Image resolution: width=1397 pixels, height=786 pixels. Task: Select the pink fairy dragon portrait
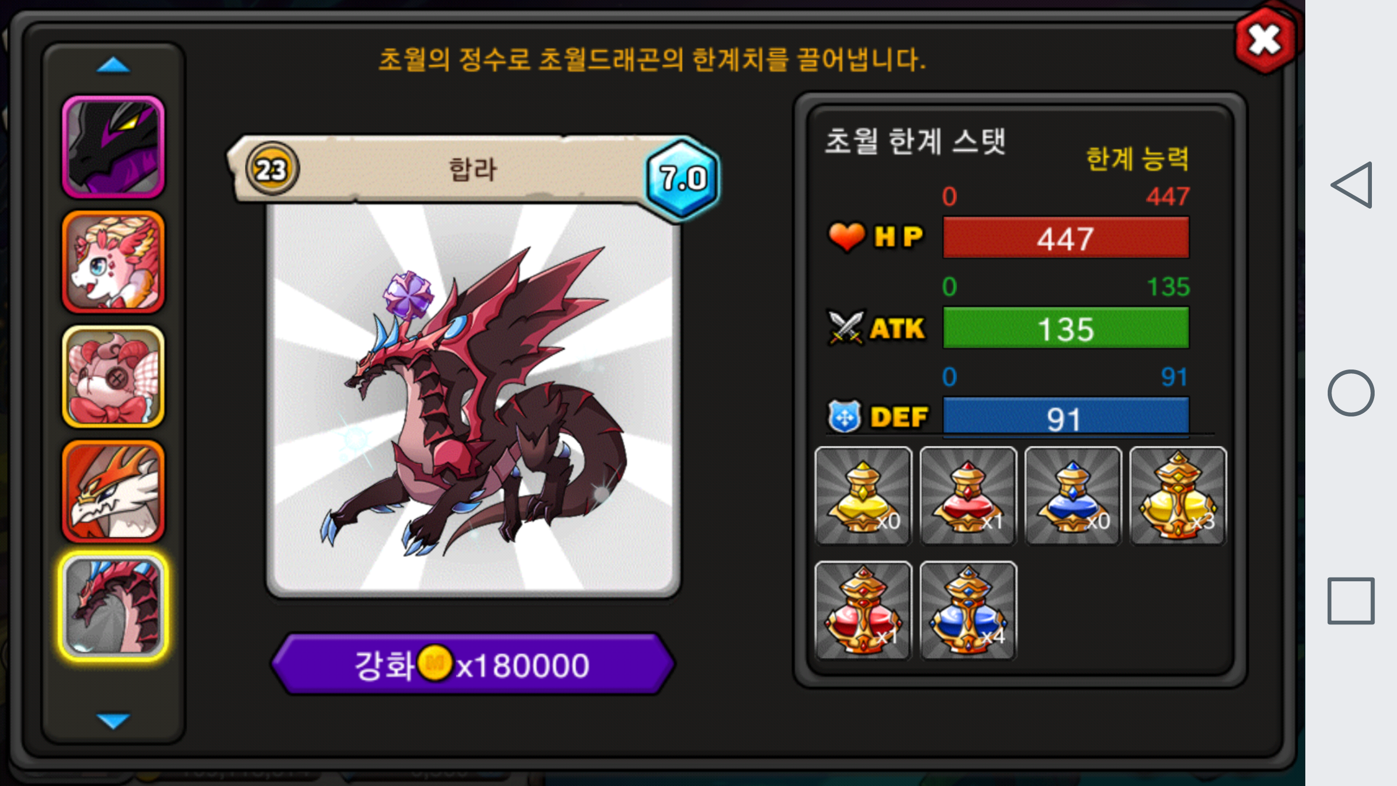click(x=114, y=262)
